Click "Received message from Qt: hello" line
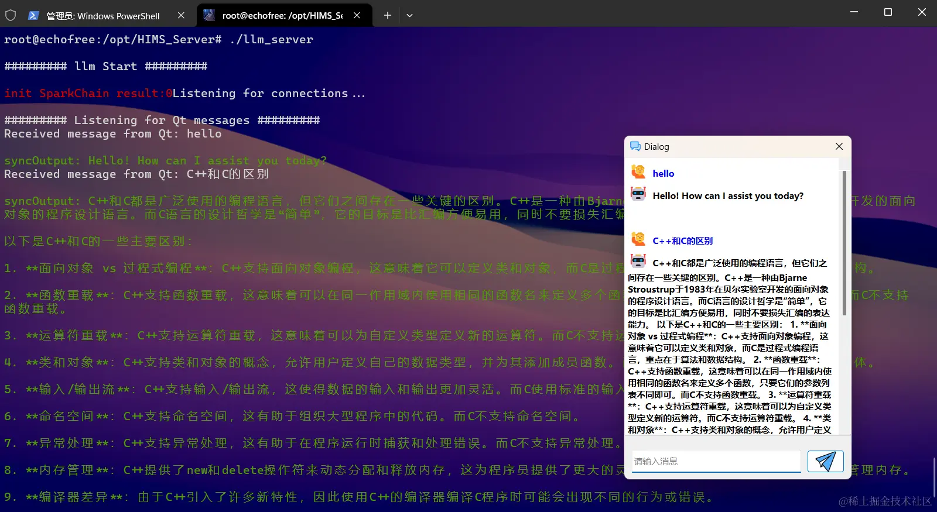The width and height of the screenshot is (937, 512). tap(113, 133)
